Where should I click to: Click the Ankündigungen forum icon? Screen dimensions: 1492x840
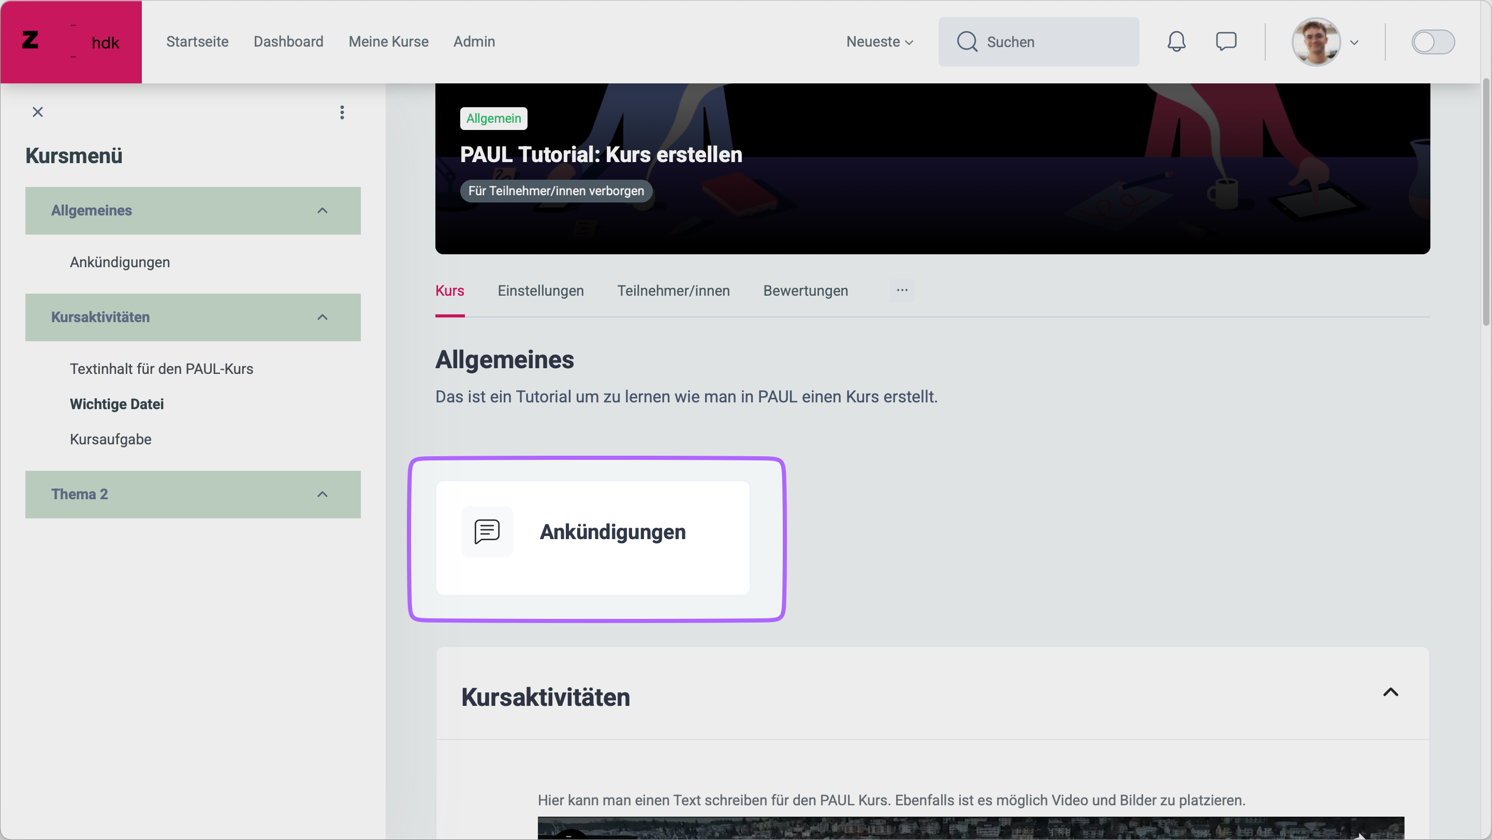487,531
